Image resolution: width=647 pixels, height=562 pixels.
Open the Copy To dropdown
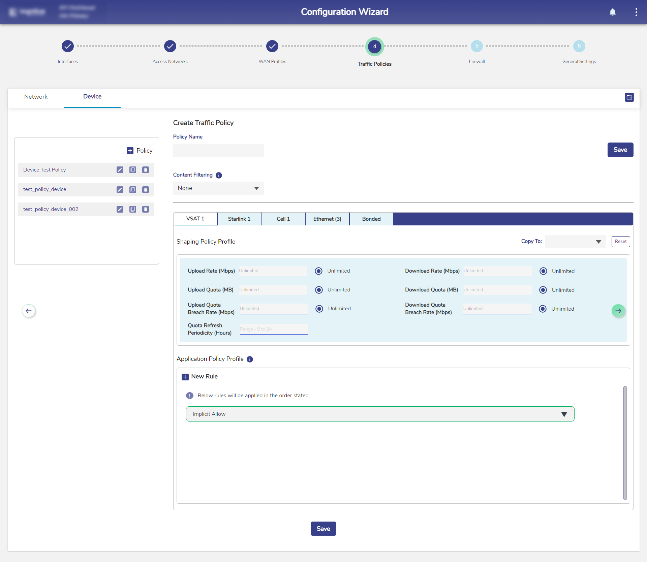[x=575, y=242]
